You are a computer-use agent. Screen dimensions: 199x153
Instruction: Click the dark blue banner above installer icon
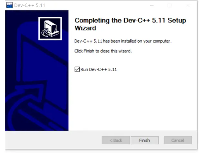37,13
